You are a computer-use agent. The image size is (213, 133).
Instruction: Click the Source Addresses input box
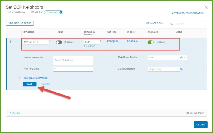[x=73, y=60]
